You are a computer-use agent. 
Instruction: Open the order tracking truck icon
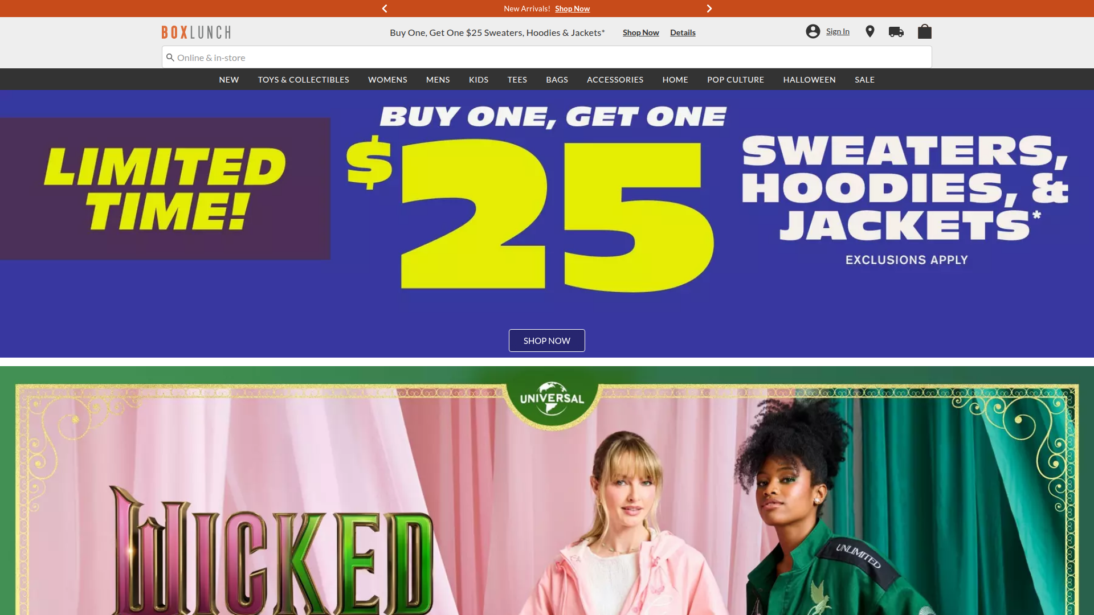pyautogui.click(x=896, y=32)
